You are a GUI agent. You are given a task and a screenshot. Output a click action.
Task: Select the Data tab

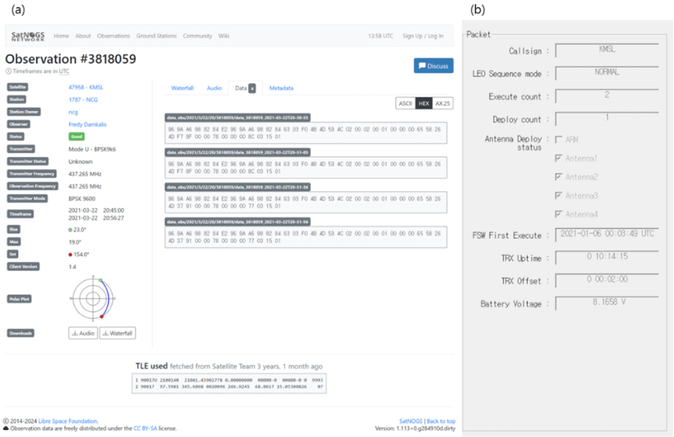pyautogui.click(x=245, y=88)
